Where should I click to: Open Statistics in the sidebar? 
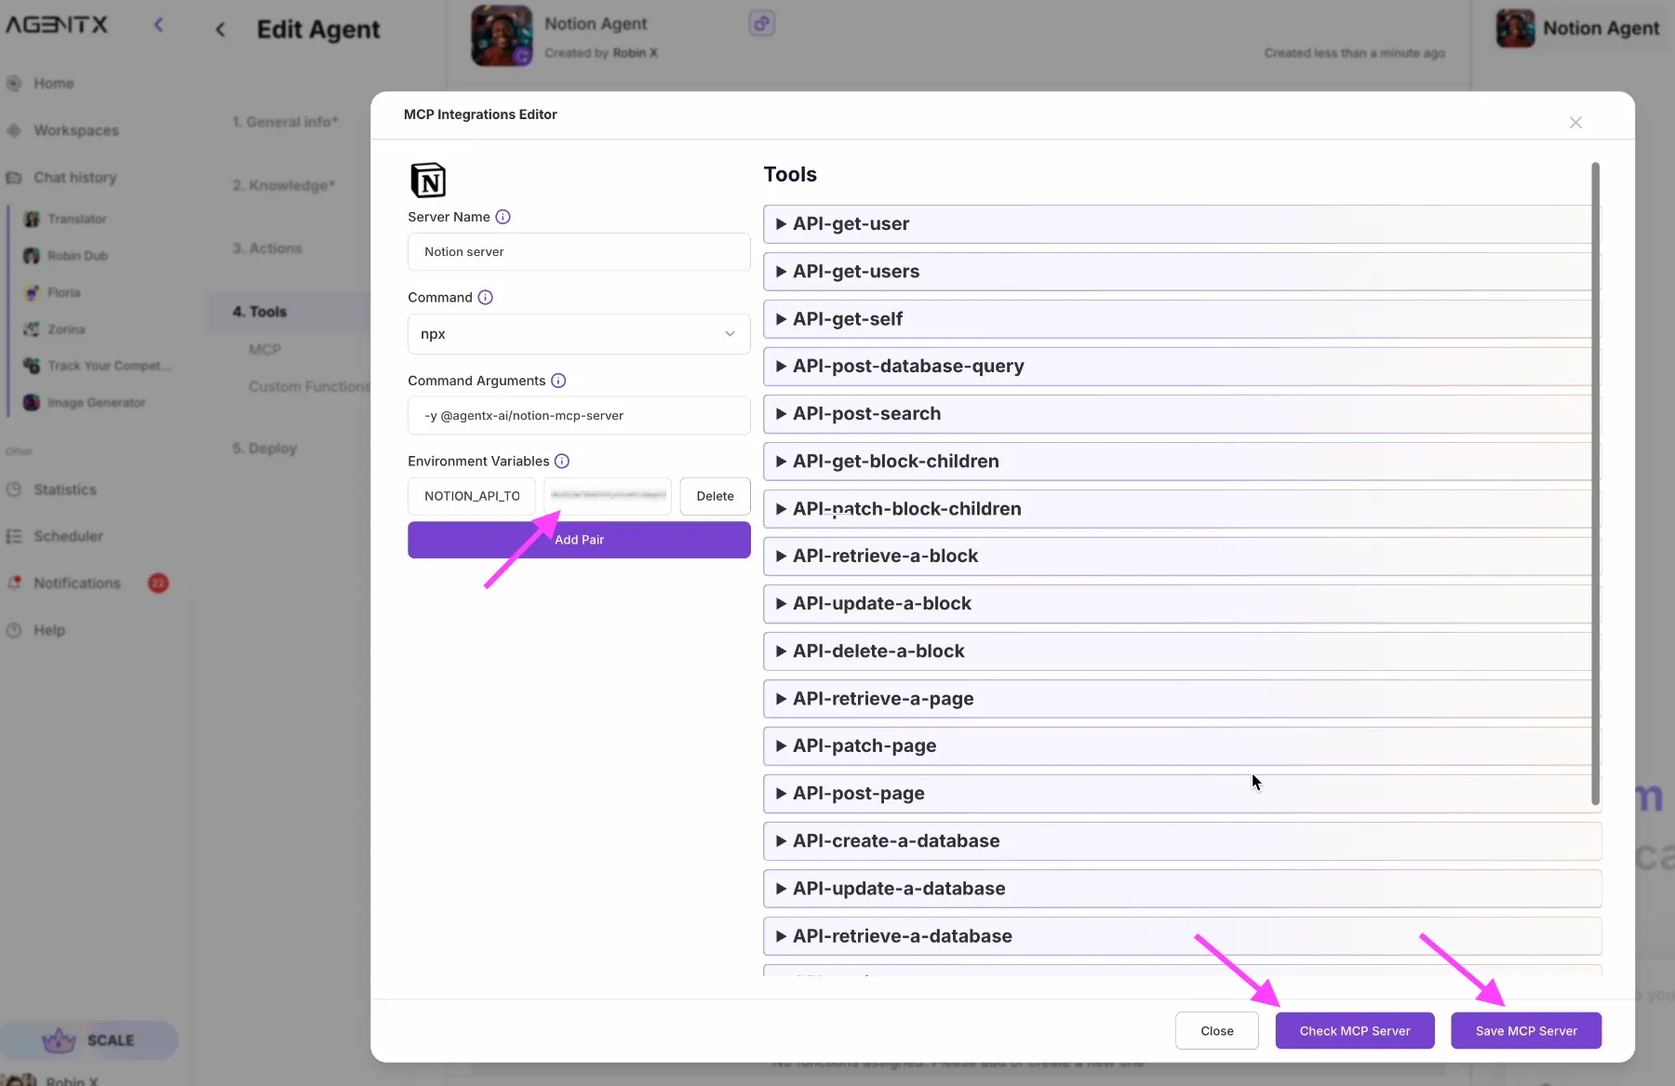point(64,489)
